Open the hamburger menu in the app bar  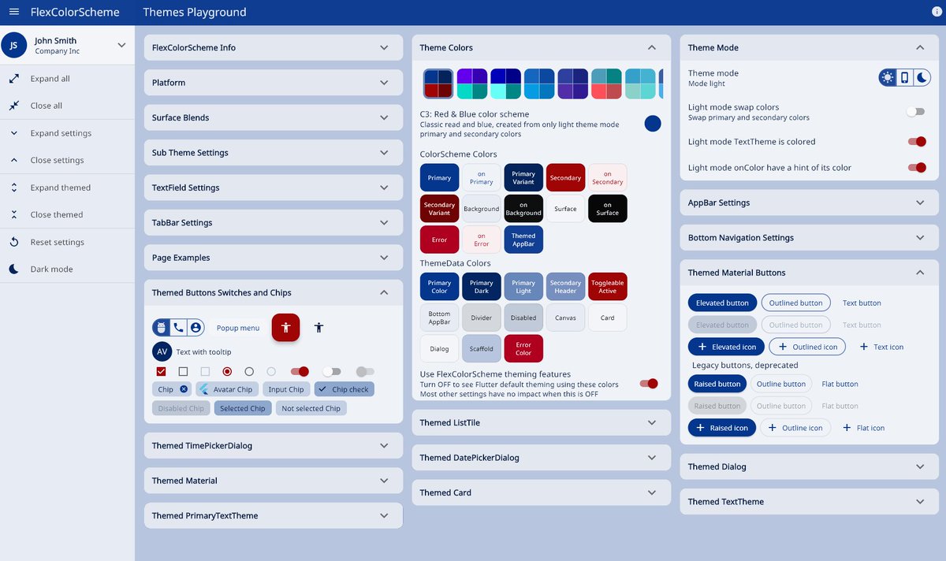[13, 12]
